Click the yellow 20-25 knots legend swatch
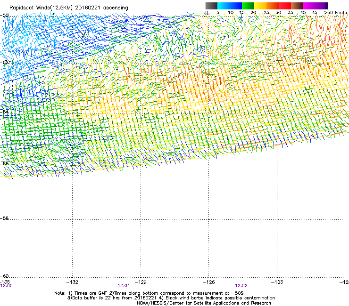349x306 pixels. pyautogui.click(x=260, y=6)
